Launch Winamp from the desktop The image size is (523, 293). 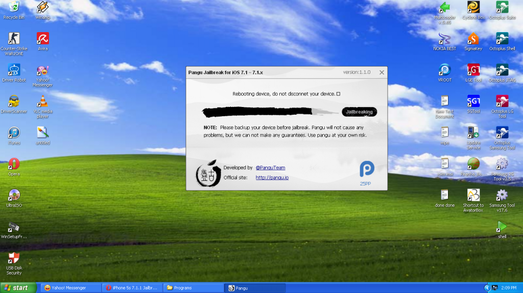[x=43, y=8]
